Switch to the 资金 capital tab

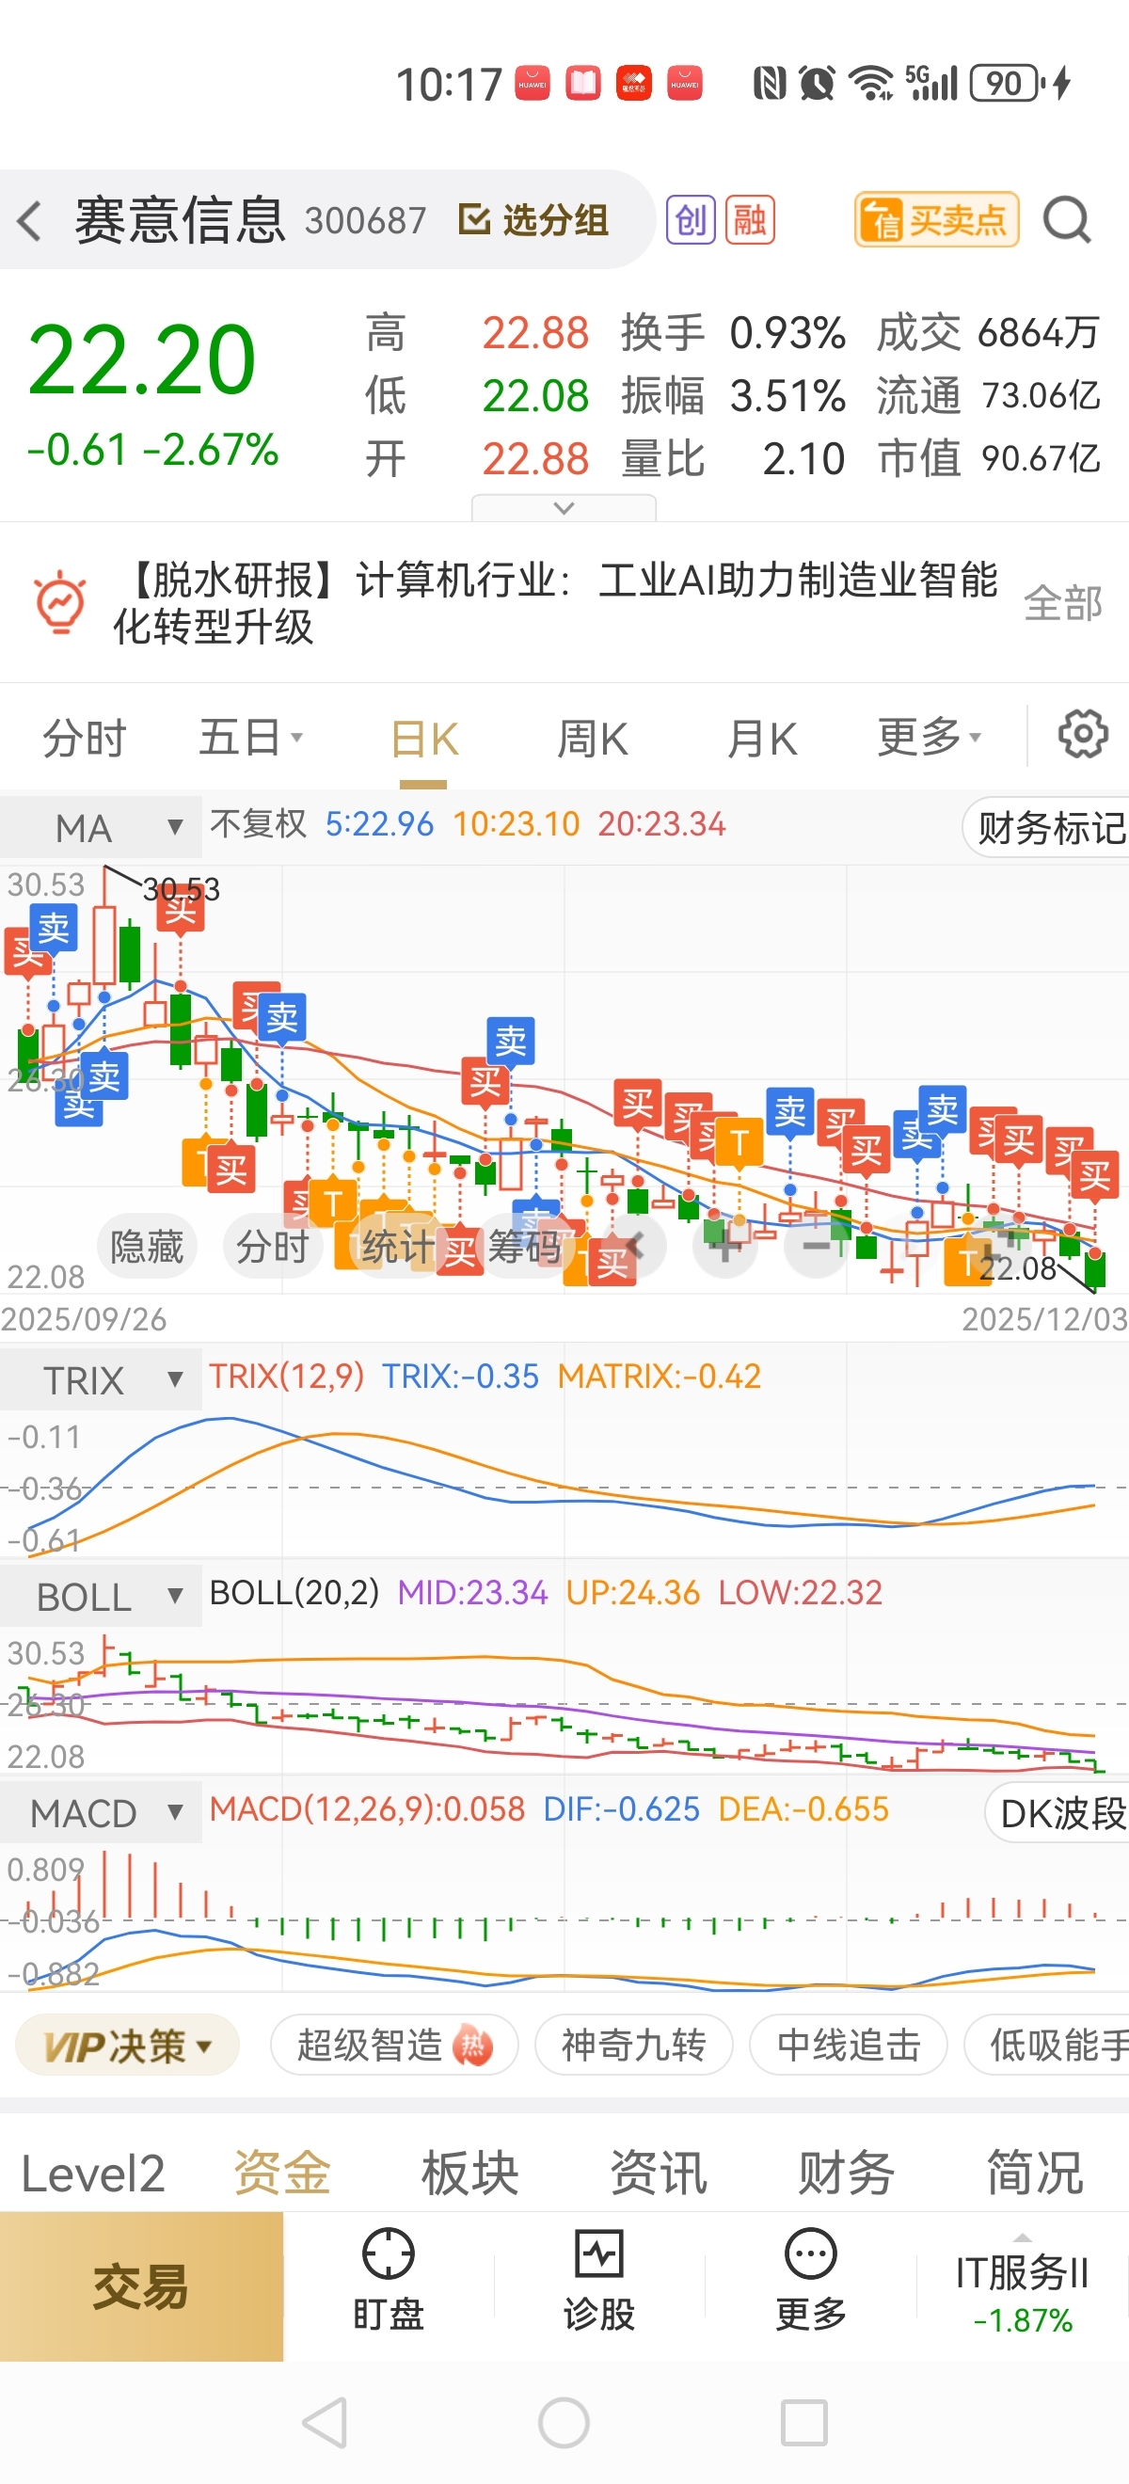(281, 2173)
